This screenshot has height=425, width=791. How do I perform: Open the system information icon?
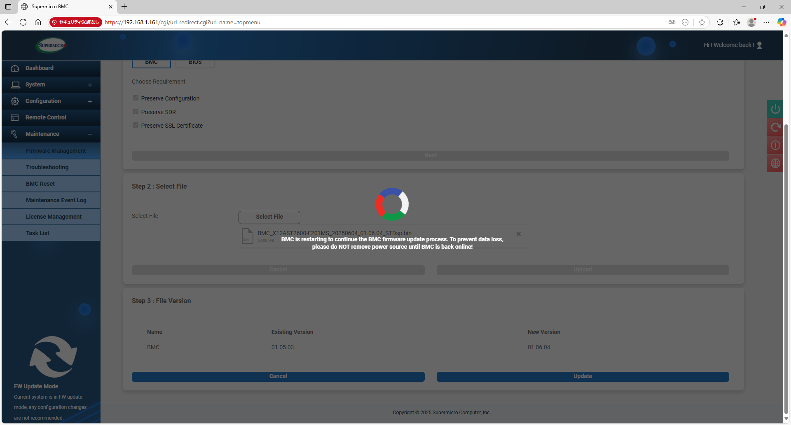point(775,145)
